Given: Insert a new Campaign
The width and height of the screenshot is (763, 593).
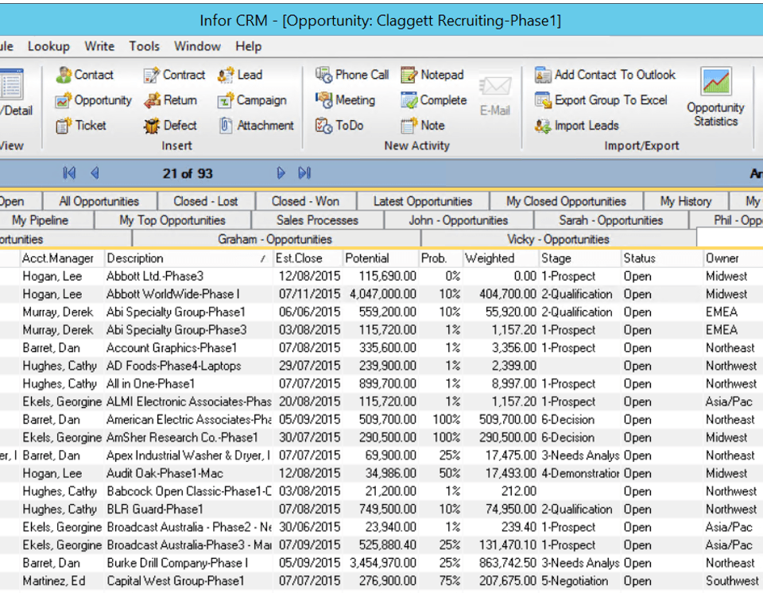Looking at the screenshot, I should [x=252, y=100].
